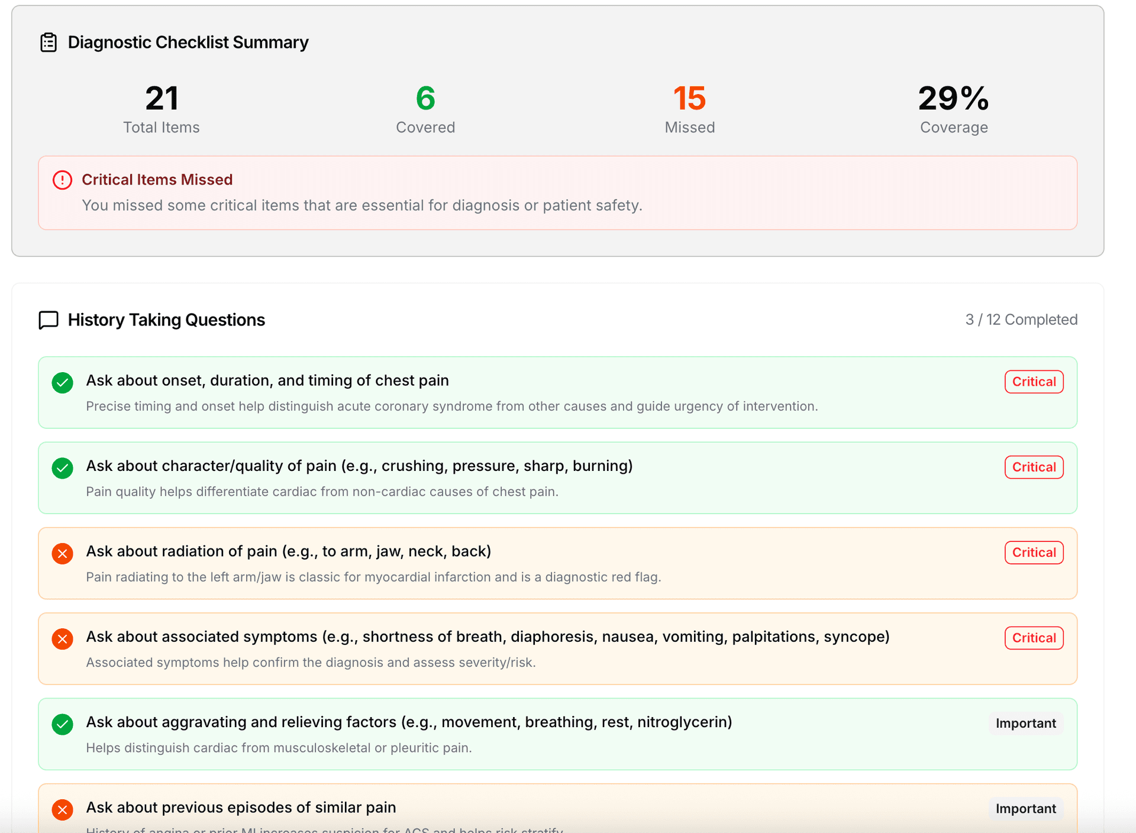Viewport: 1136px width, 833px height.
Task: Click the 29% Coverage statistic
Action: 953,99
